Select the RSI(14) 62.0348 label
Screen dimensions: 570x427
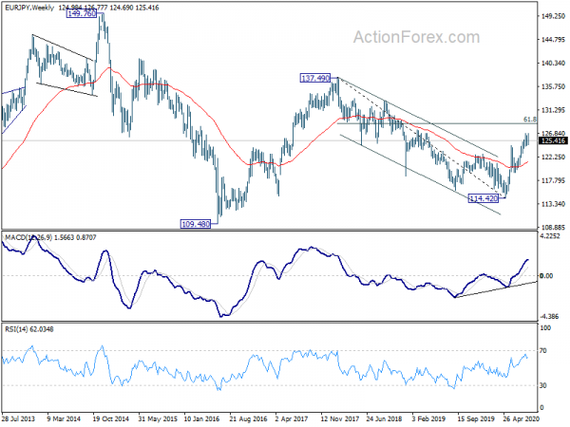pyautogui.click(x=29, y=329)
